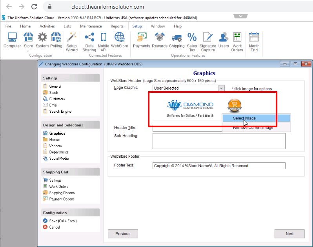
Task: Open Shopping Cart Settings item
Action: (x=52, y=180)
